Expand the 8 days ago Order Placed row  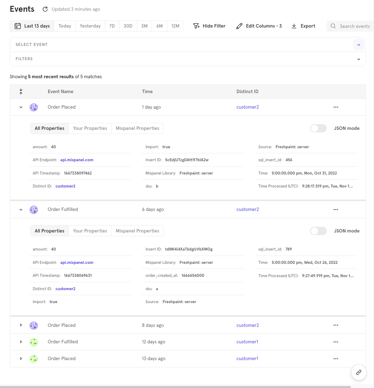(21, 325)
